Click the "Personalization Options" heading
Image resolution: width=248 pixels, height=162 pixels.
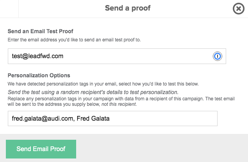point(39,75)
